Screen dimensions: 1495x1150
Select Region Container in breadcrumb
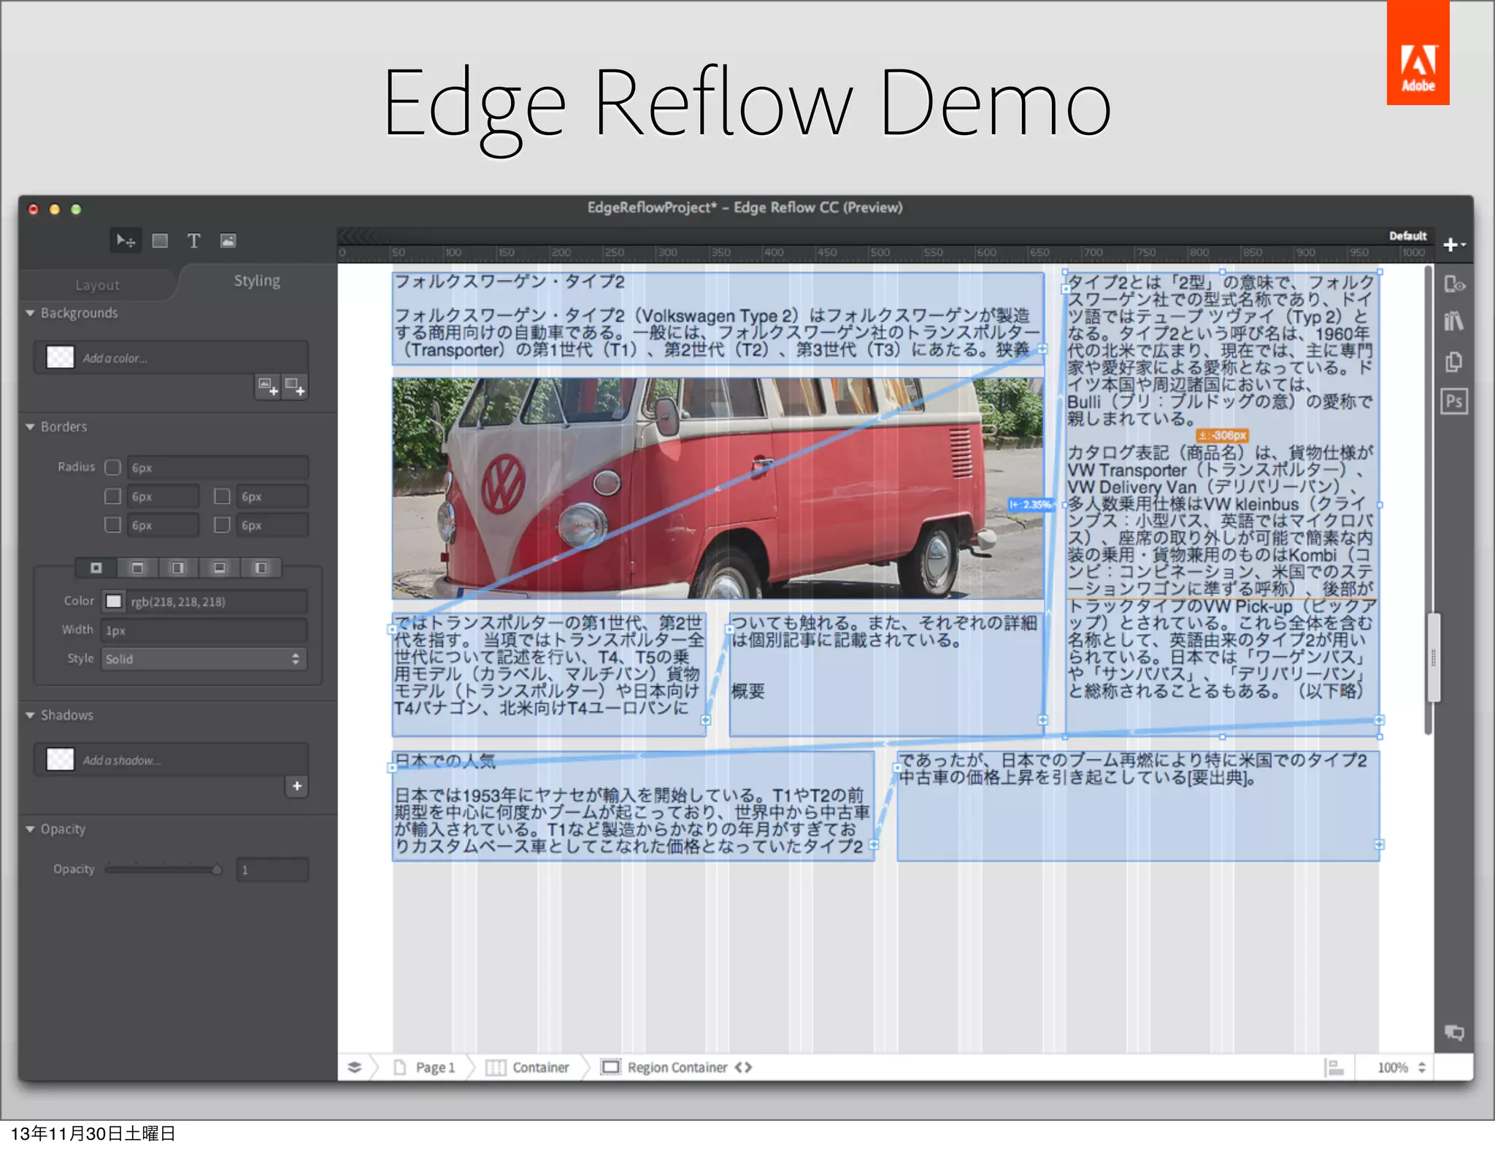(x=677, y=1068)
